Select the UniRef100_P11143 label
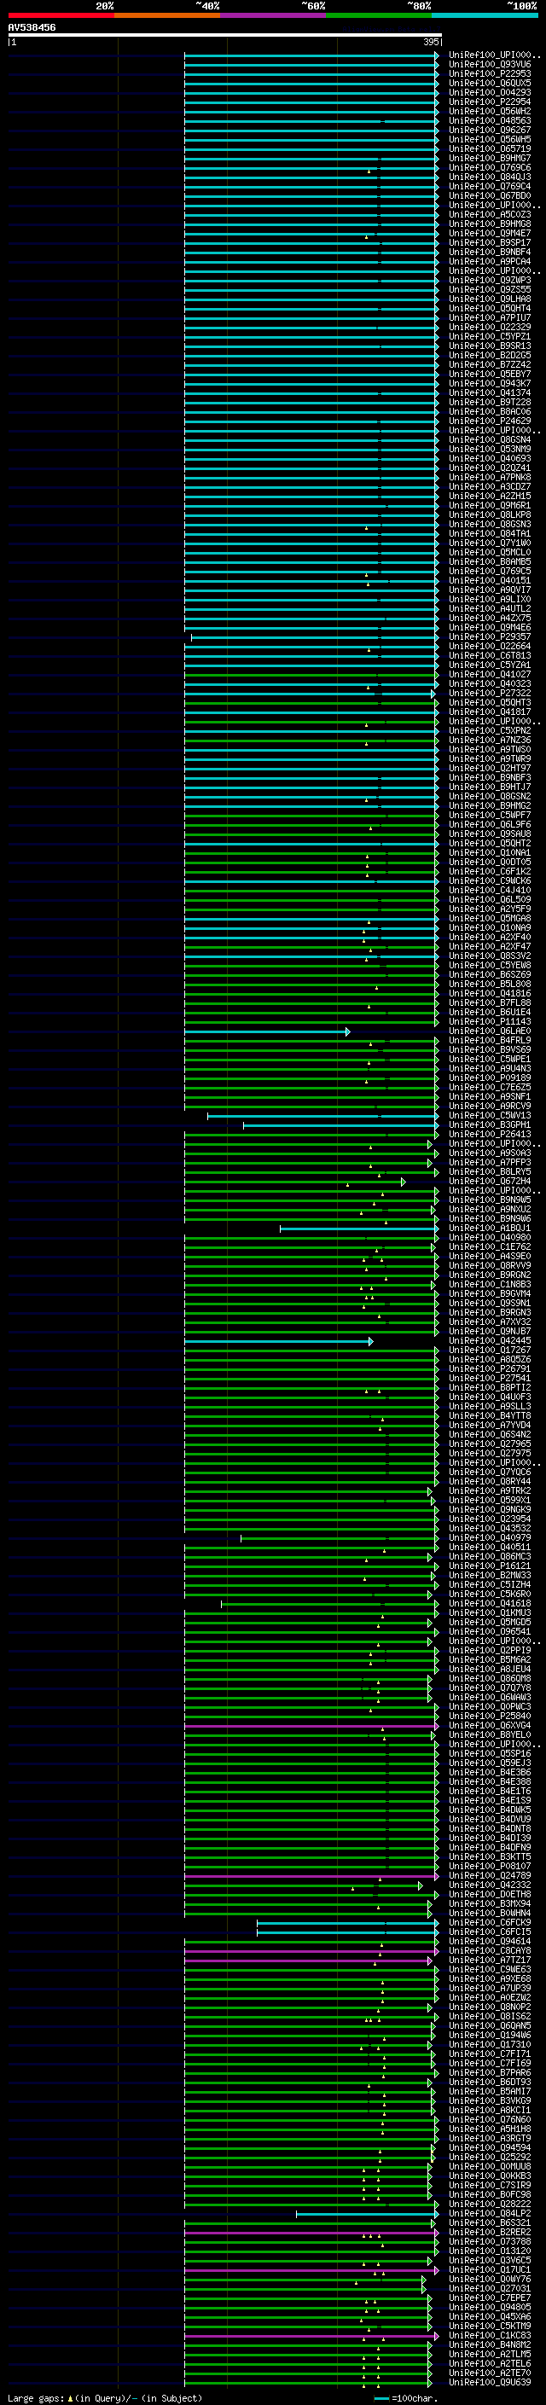The image size is (546, 2405). (x=490, y=1021)
